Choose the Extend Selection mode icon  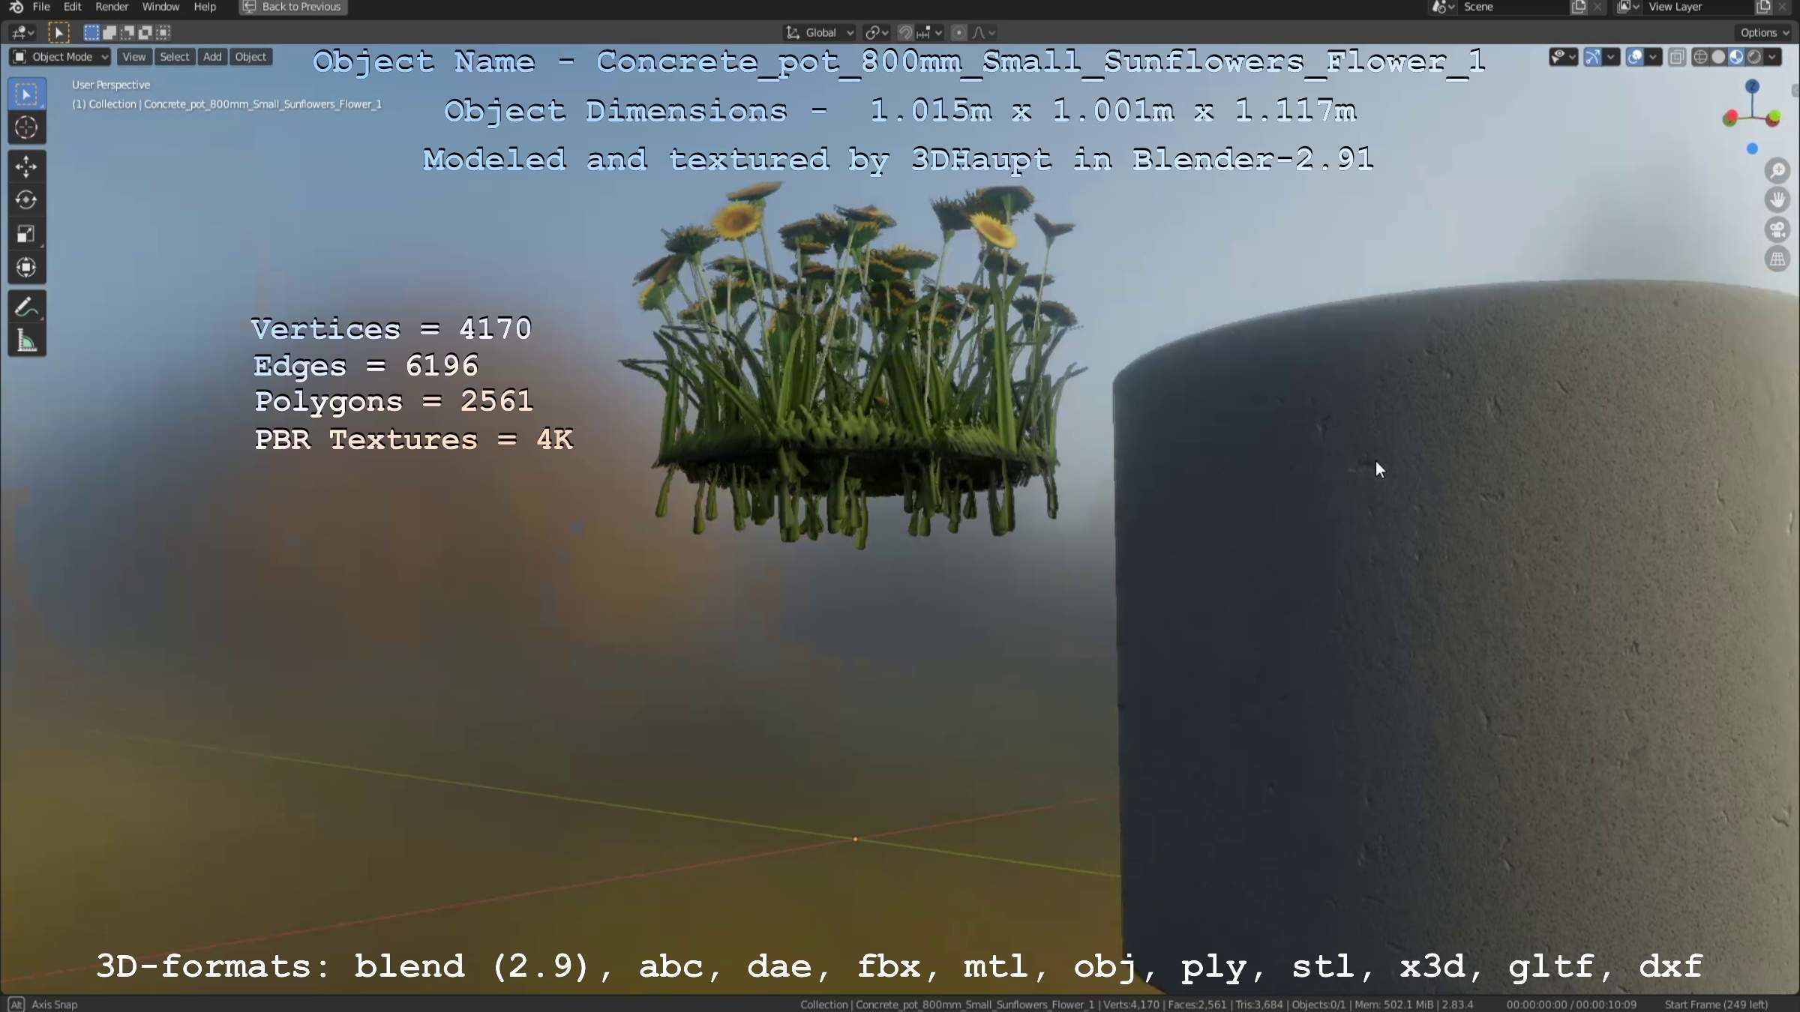(109, 32)
